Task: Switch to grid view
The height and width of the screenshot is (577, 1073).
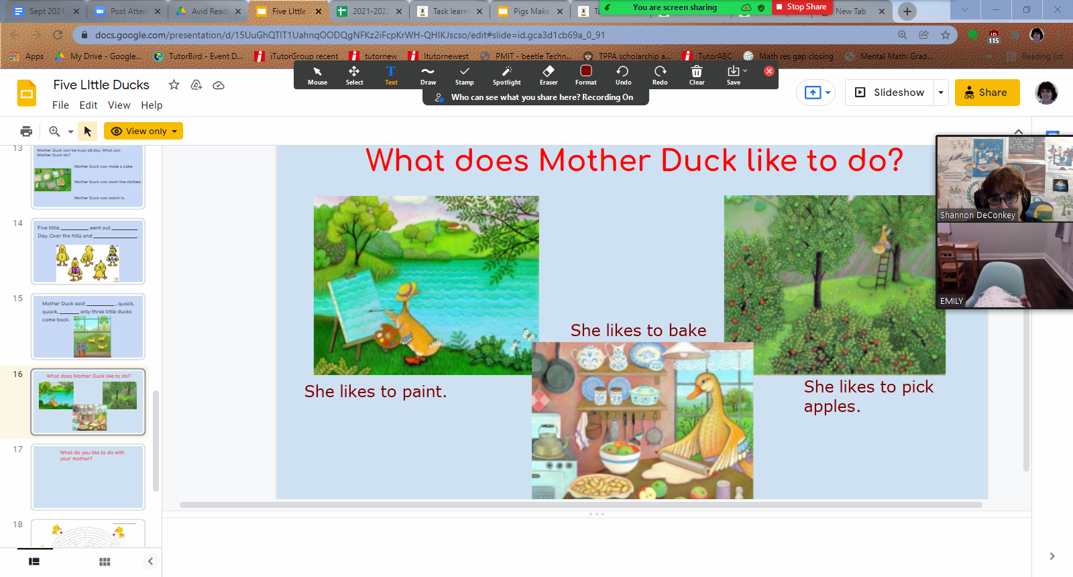Action: (x=105, y=562)
